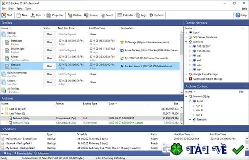Screen dimensions: 249x160
Task: Select the All Profiles group icon
Action: 4,90
